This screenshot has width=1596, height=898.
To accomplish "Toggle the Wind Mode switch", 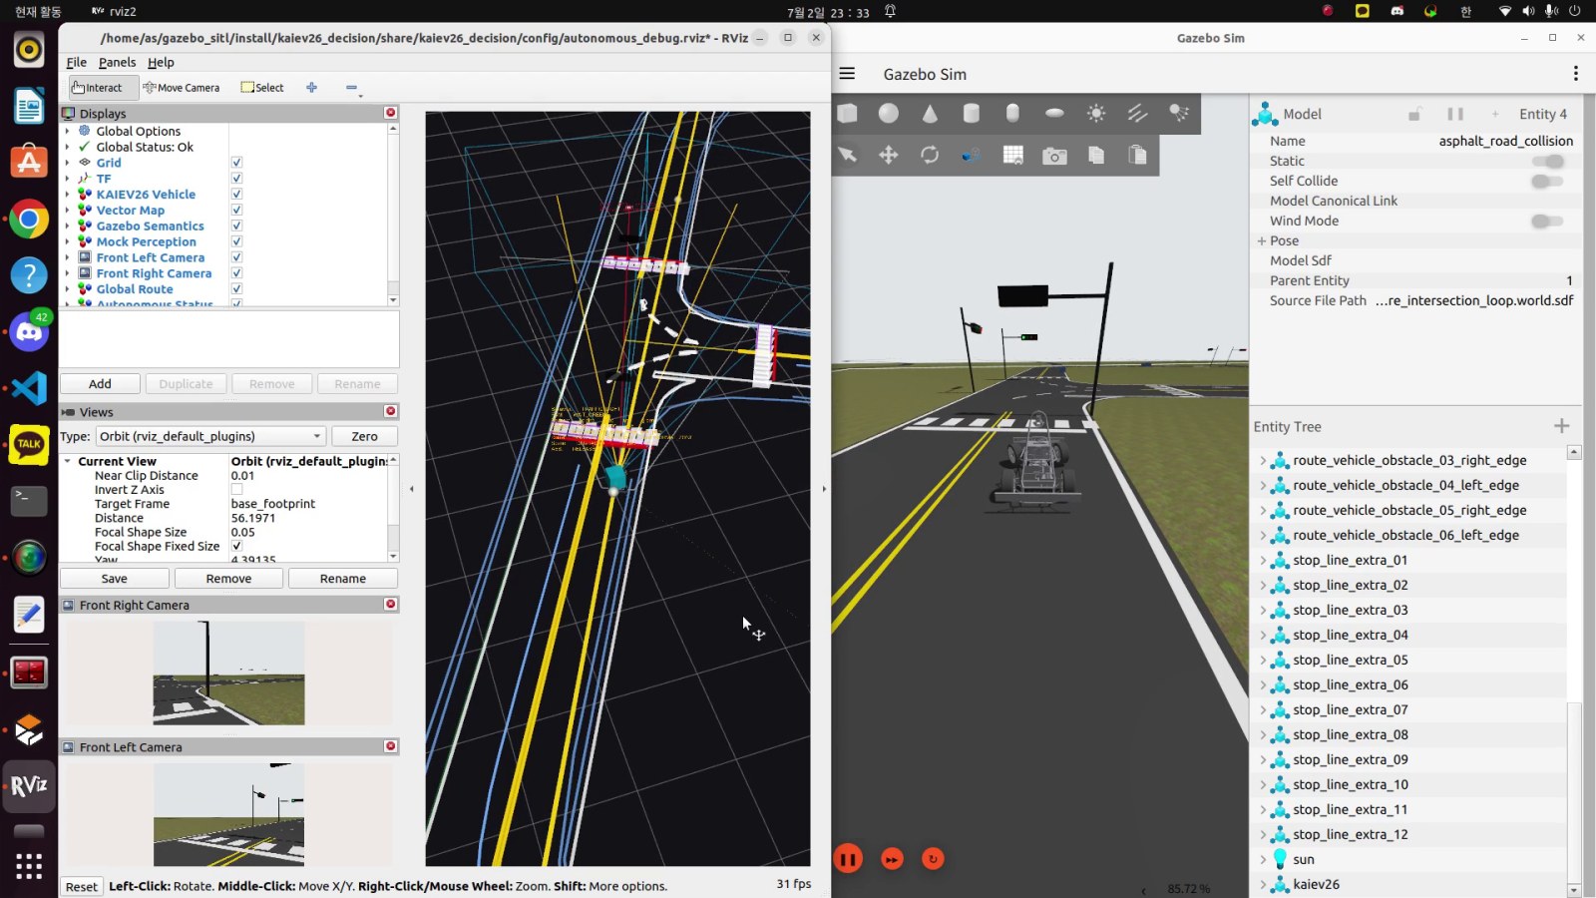I will pos(1547,222).
